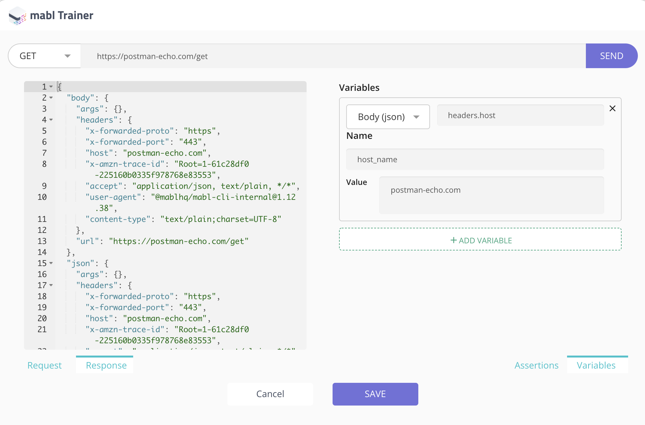
Task: Collapse the "json" fold arrow on line 15
Action: [51, 263]
